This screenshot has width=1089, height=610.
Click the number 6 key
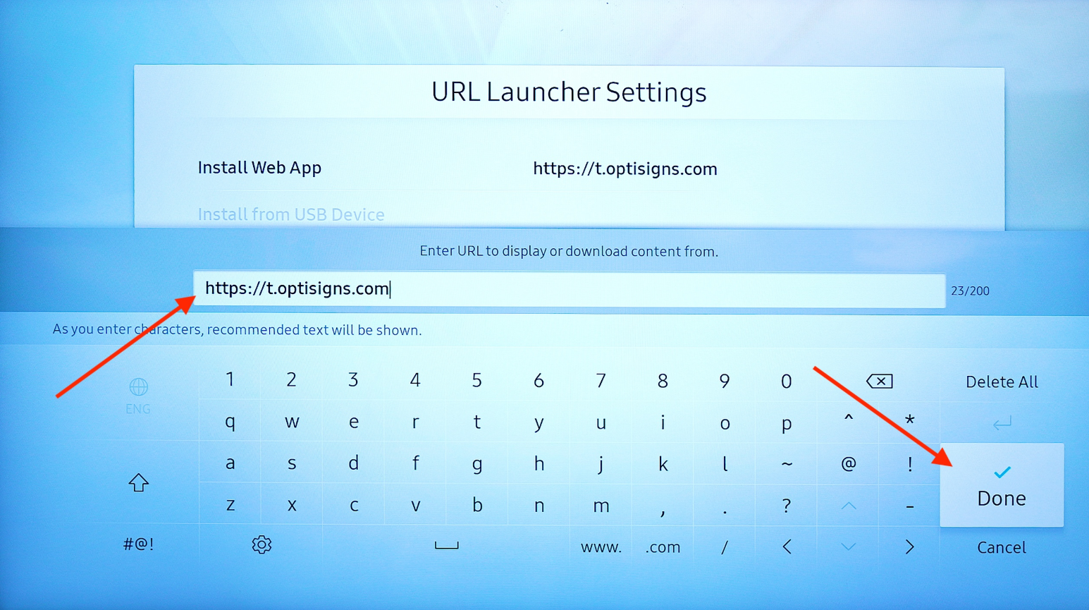pyautogui.click(x=539, y=381)
